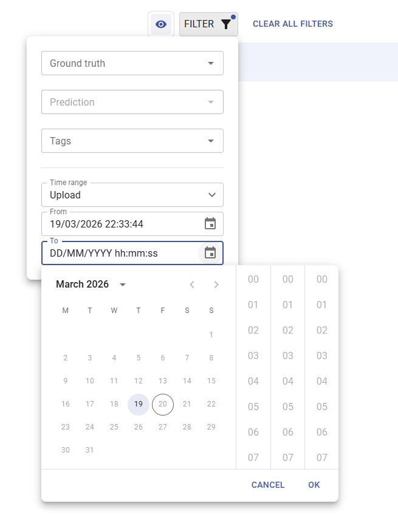This screenshot has width=398, height=526.
Task: Click the FILTER funnel button
Action: pyautogui.click(x=208, y=24)
